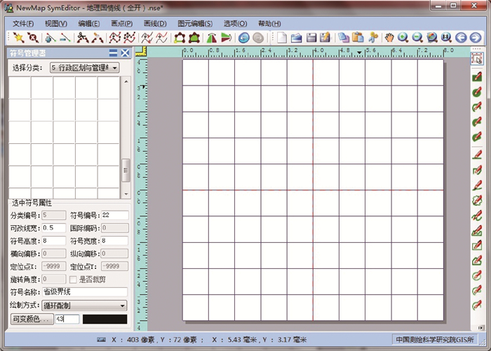Click the symbol list scrollbar down arrow
The image size is (491, 351).
pos(126,194)
